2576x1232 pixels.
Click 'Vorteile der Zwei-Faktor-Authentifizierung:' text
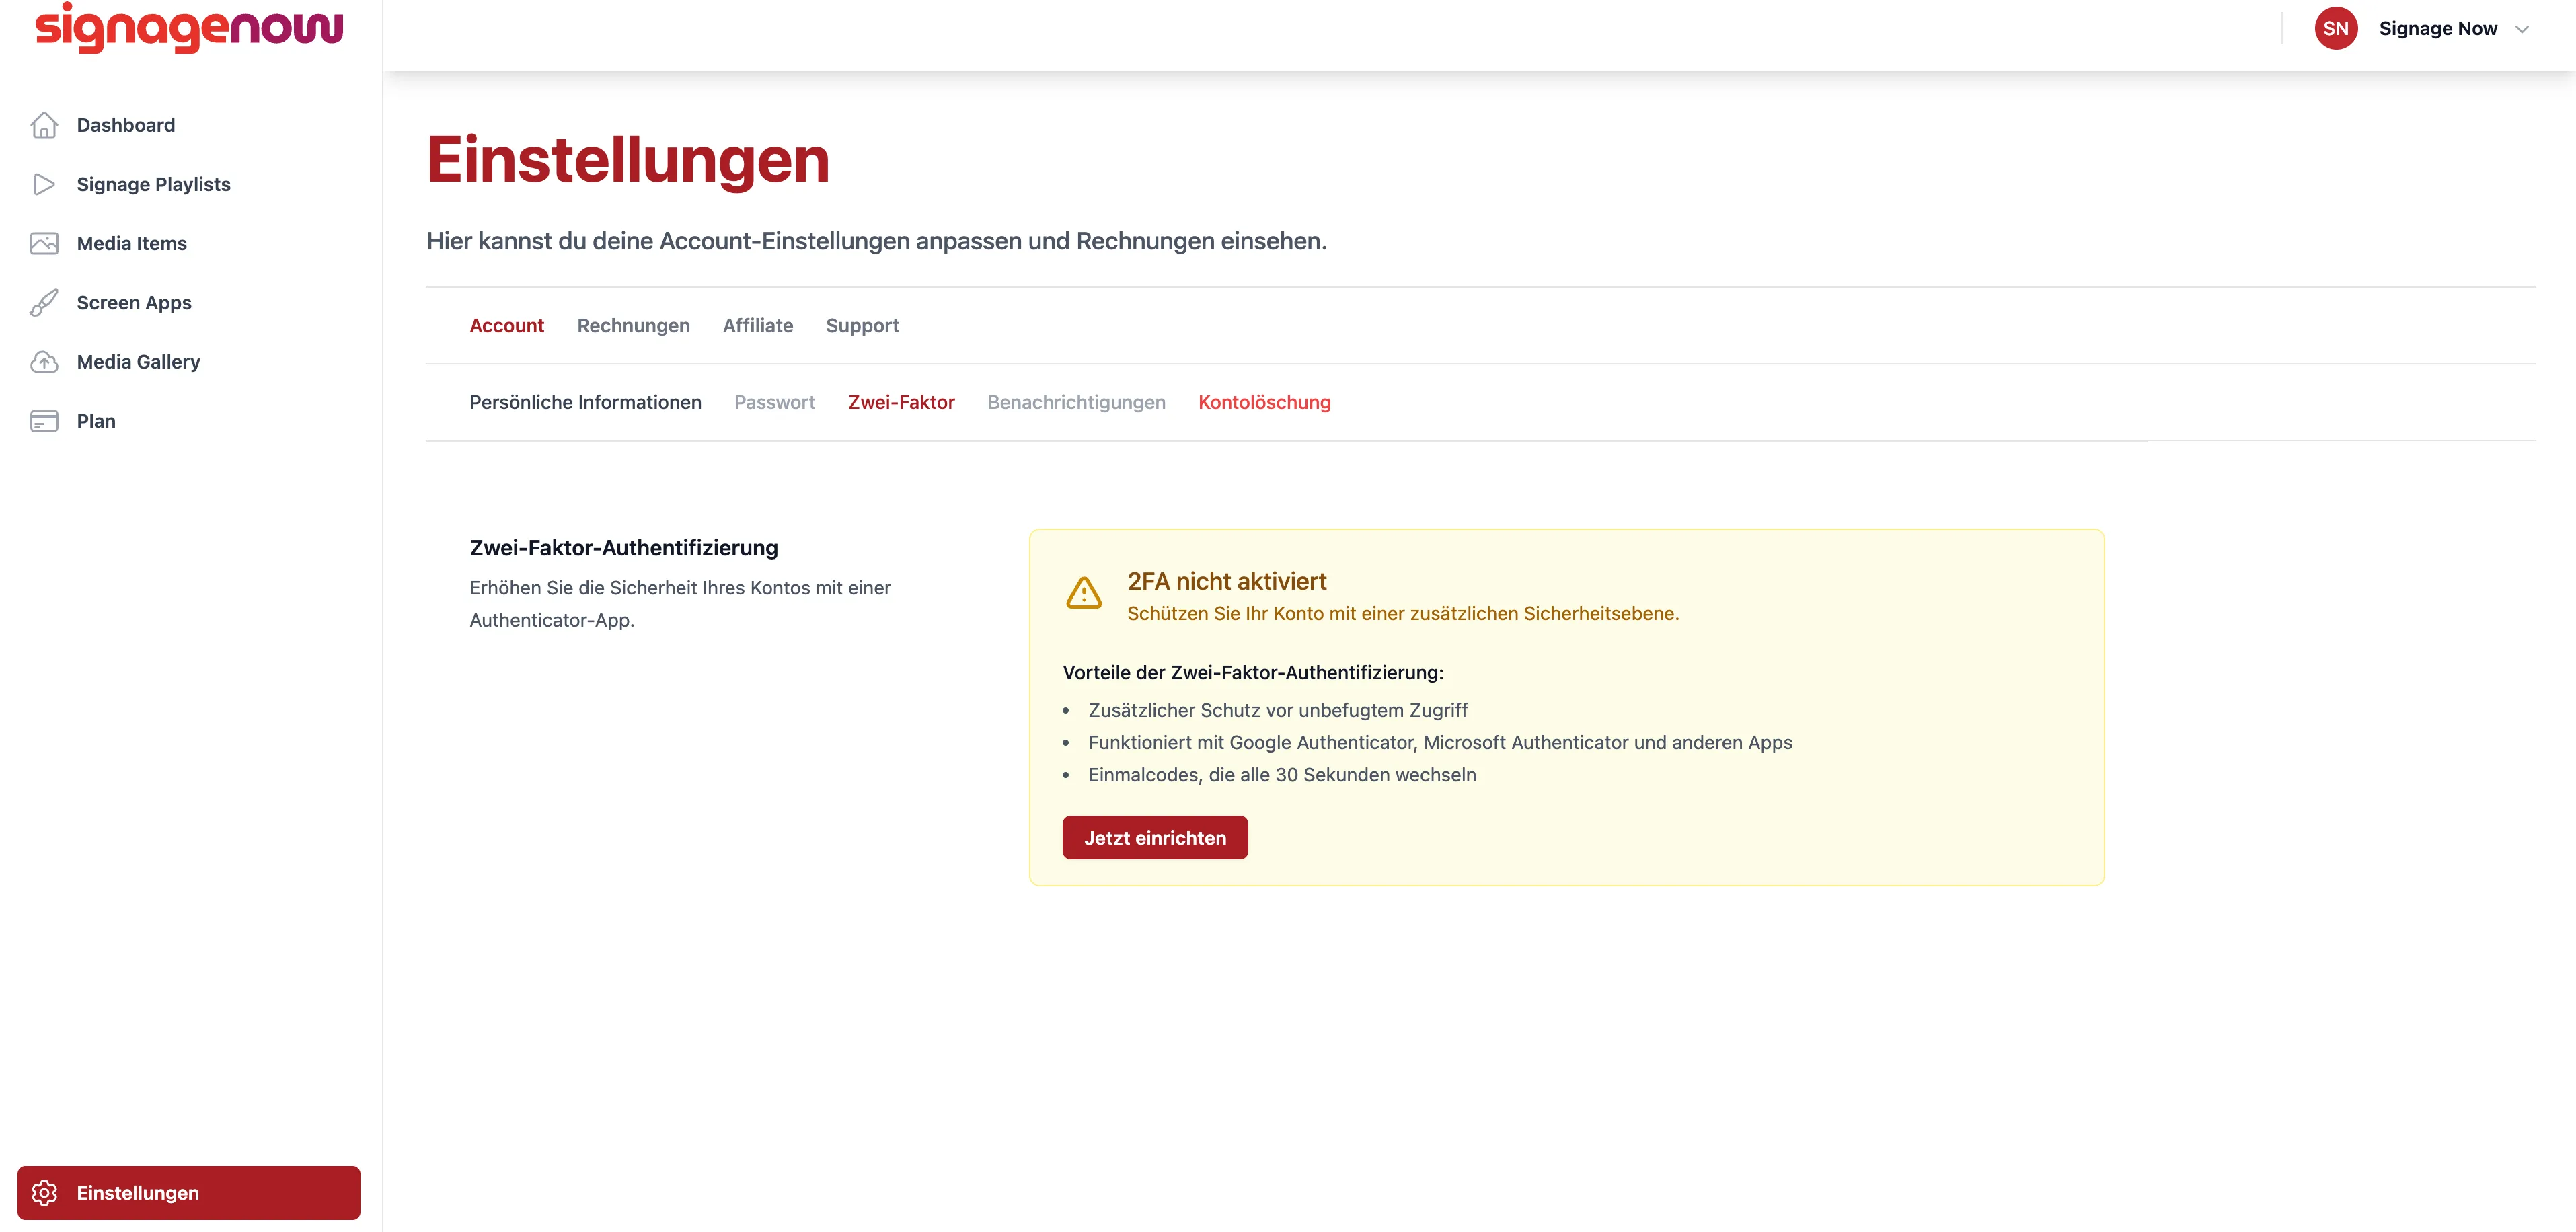(1253, 673)
